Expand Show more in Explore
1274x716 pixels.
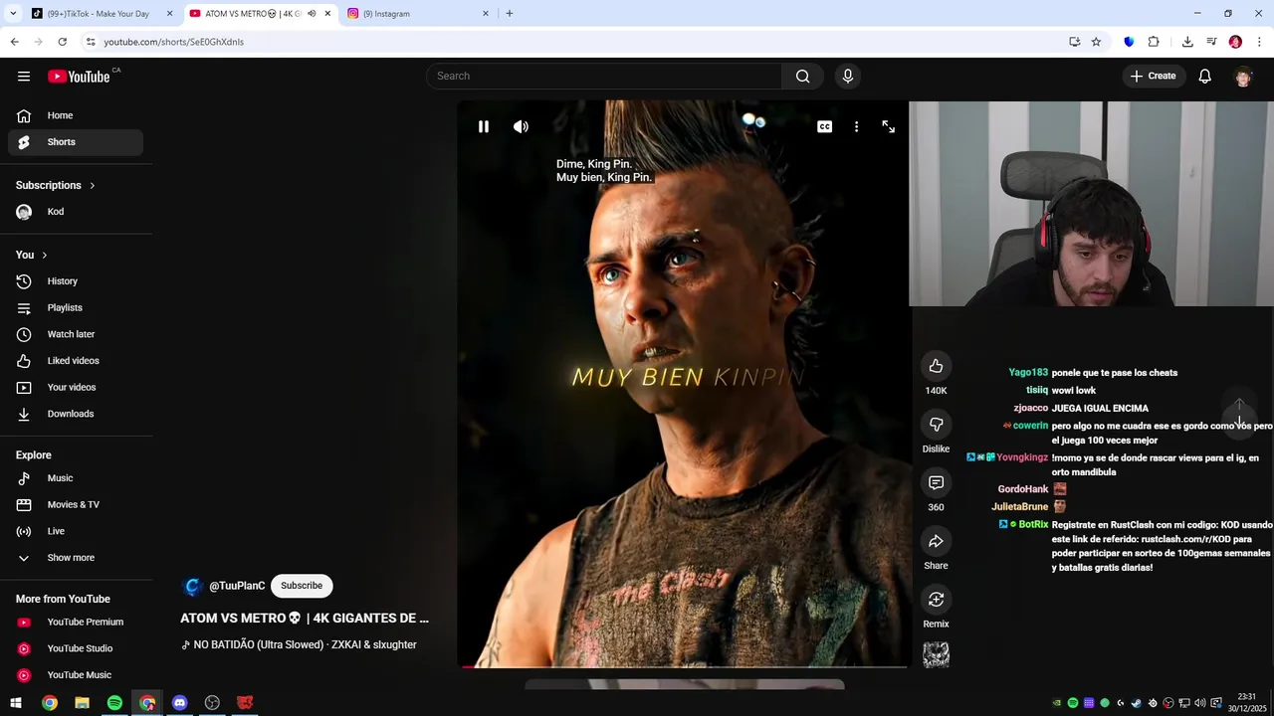[76, 558]
